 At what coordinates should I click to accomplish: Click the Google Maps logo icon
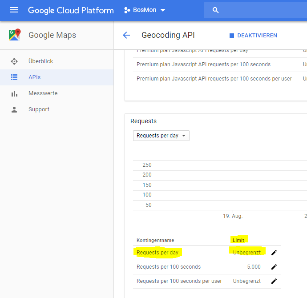pos(15,35)
